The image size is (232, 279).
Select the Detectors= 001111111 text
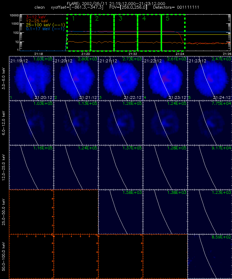point(176,7)
